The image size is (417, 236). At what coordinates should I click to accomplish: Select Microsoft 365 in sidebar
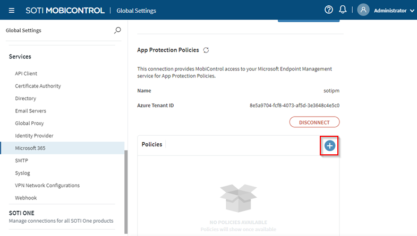63,148
